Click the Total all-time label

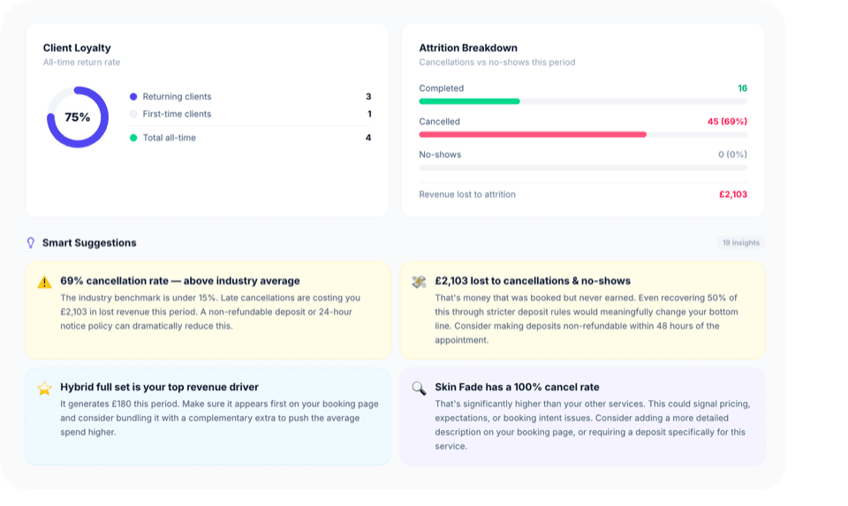[x=170, y=138]
